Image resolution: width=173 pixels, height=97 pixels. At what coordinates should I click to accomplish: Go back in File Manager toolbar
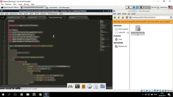[115, 17]
